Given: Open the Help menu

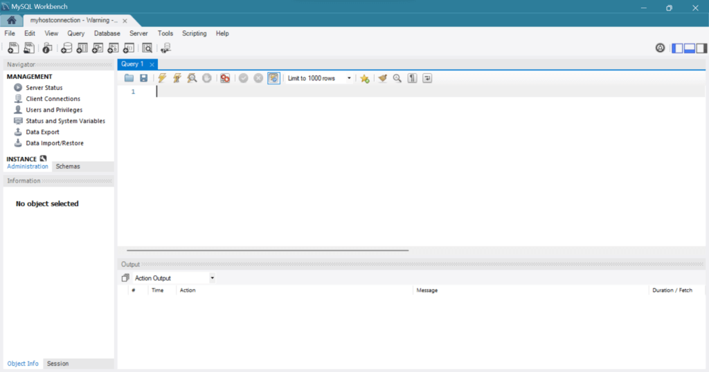Looking at the screenshot, I should [222, 33].
